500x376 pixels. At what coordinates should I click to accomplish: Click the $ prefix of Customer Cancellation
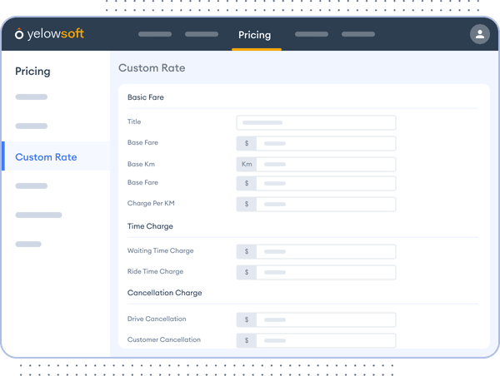[247, 340]
